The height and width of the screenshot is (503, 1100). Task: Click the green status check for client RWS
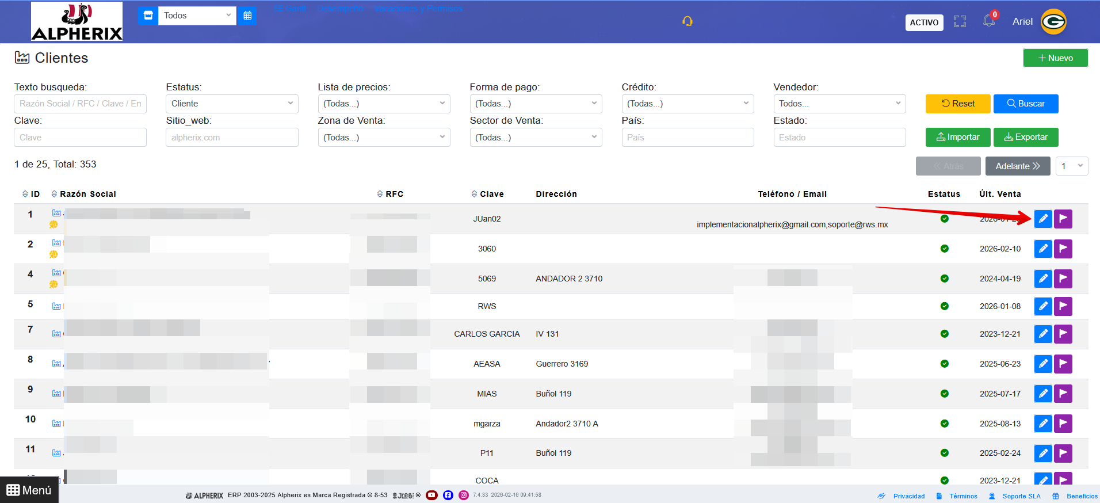[x=944, y=306]
